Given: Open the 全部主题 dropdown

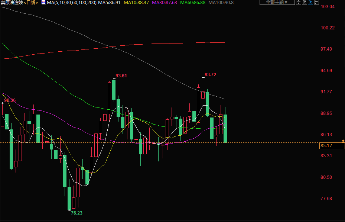Looking at the screenshot, I should [x=277, y=2].
